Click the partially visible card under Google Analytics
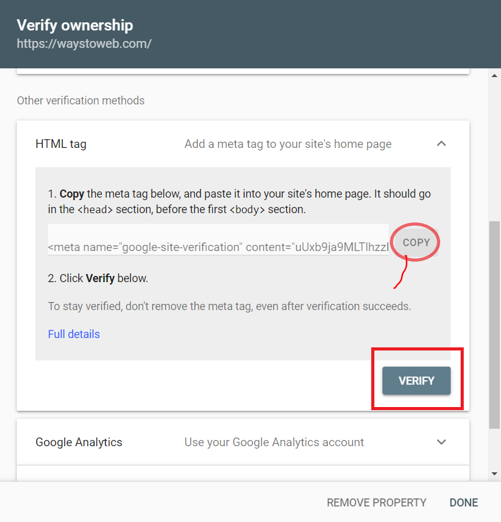 point(243,473)
